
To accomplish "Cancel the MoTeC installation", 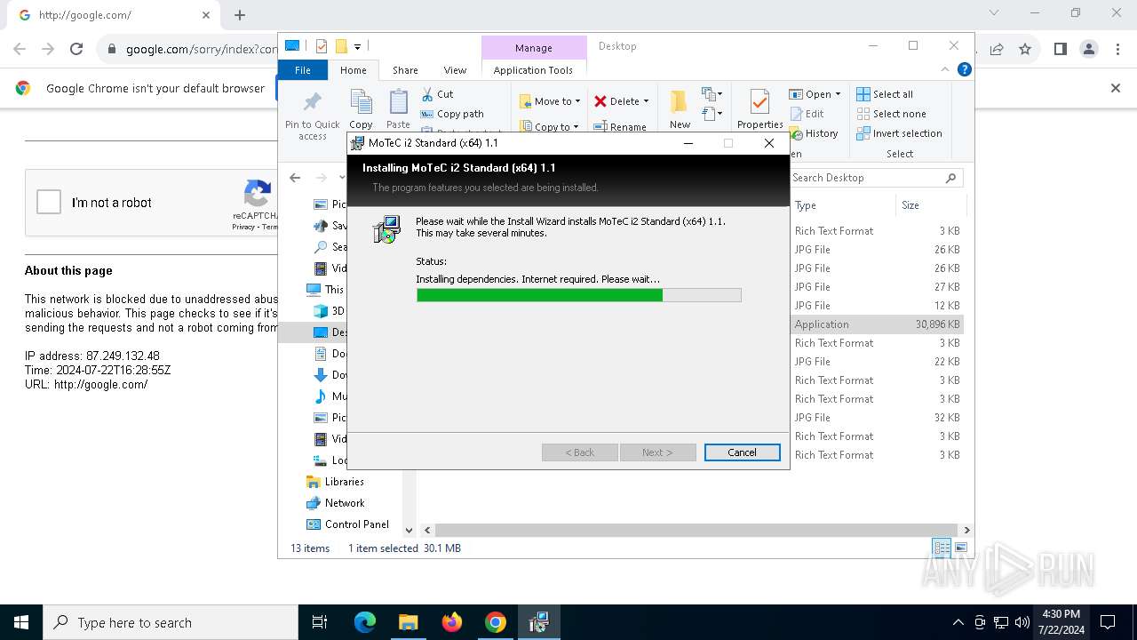I will [x=743, y=452].
